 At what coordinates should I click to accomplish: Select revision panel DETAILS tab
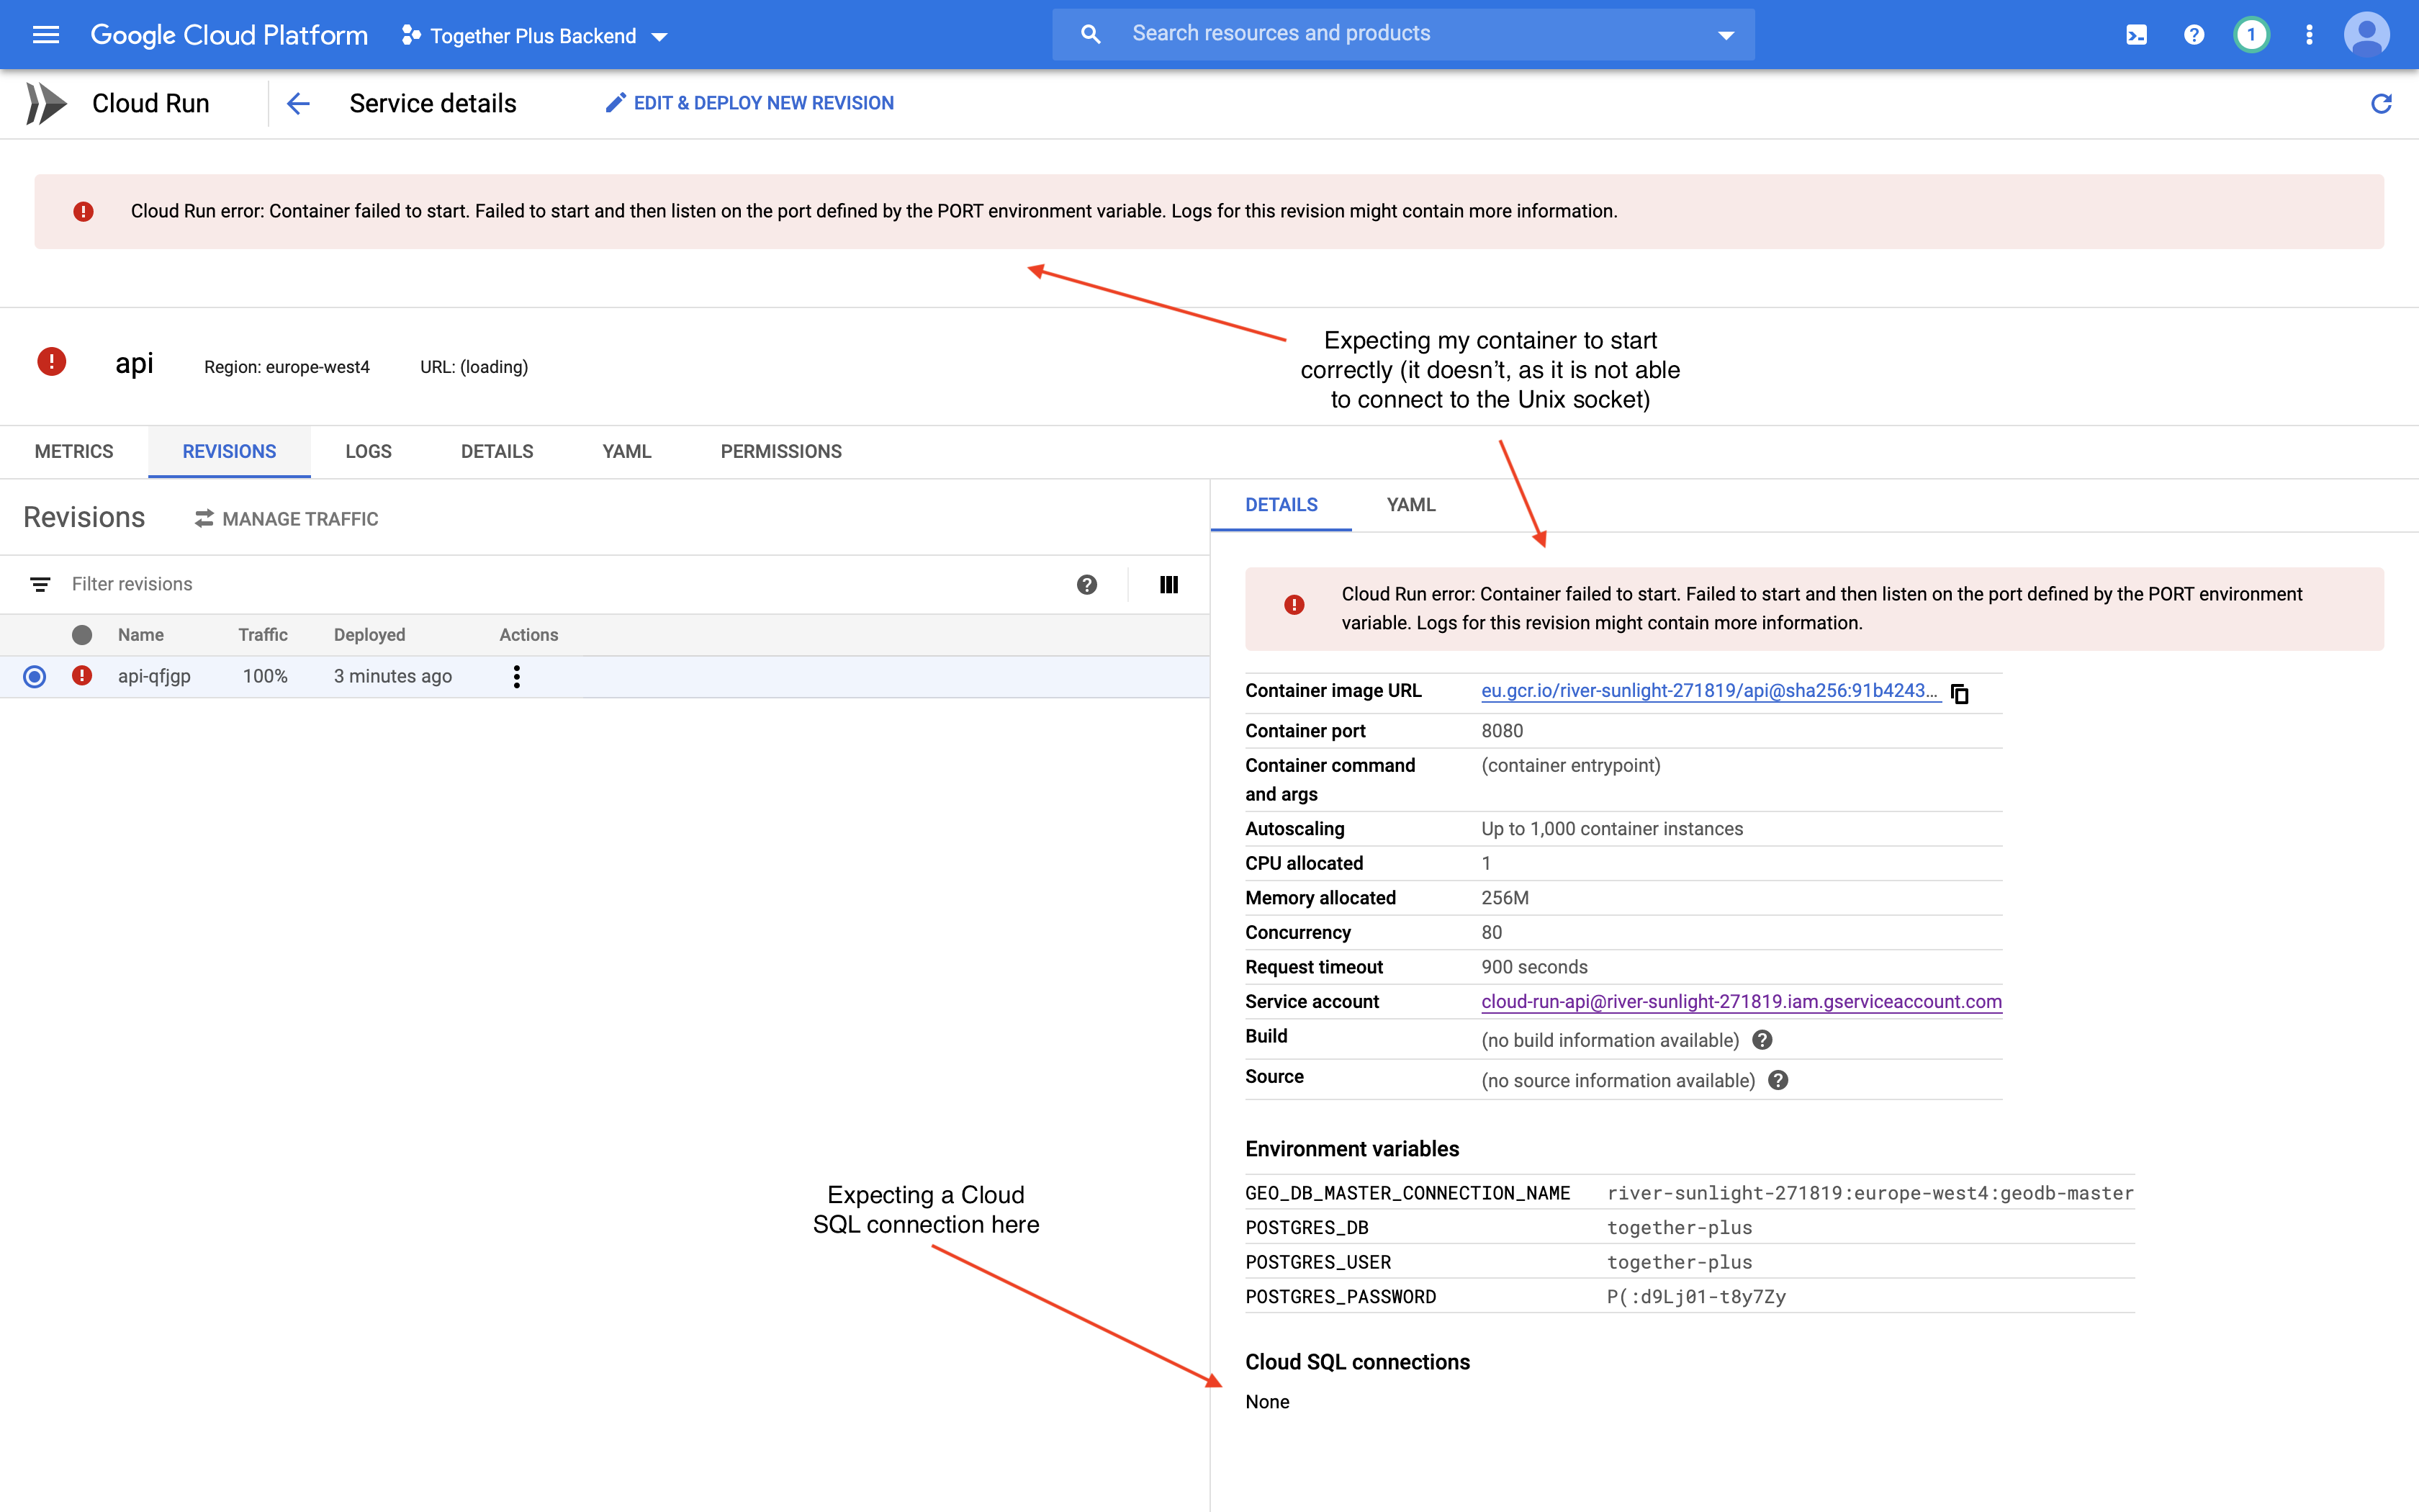click(x=1281, y=505)
